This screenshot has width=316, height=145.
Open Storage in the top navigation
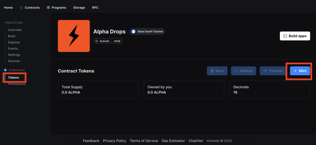(79, 8)
